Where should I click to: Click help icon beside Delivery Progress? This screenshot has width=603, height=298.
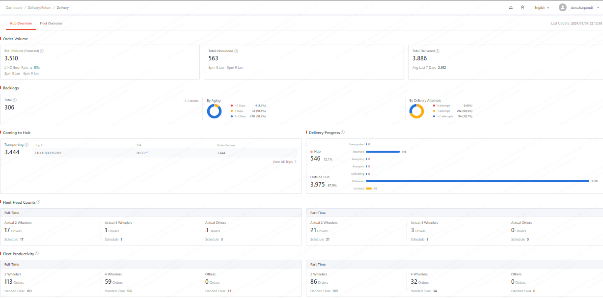point(343,132)
